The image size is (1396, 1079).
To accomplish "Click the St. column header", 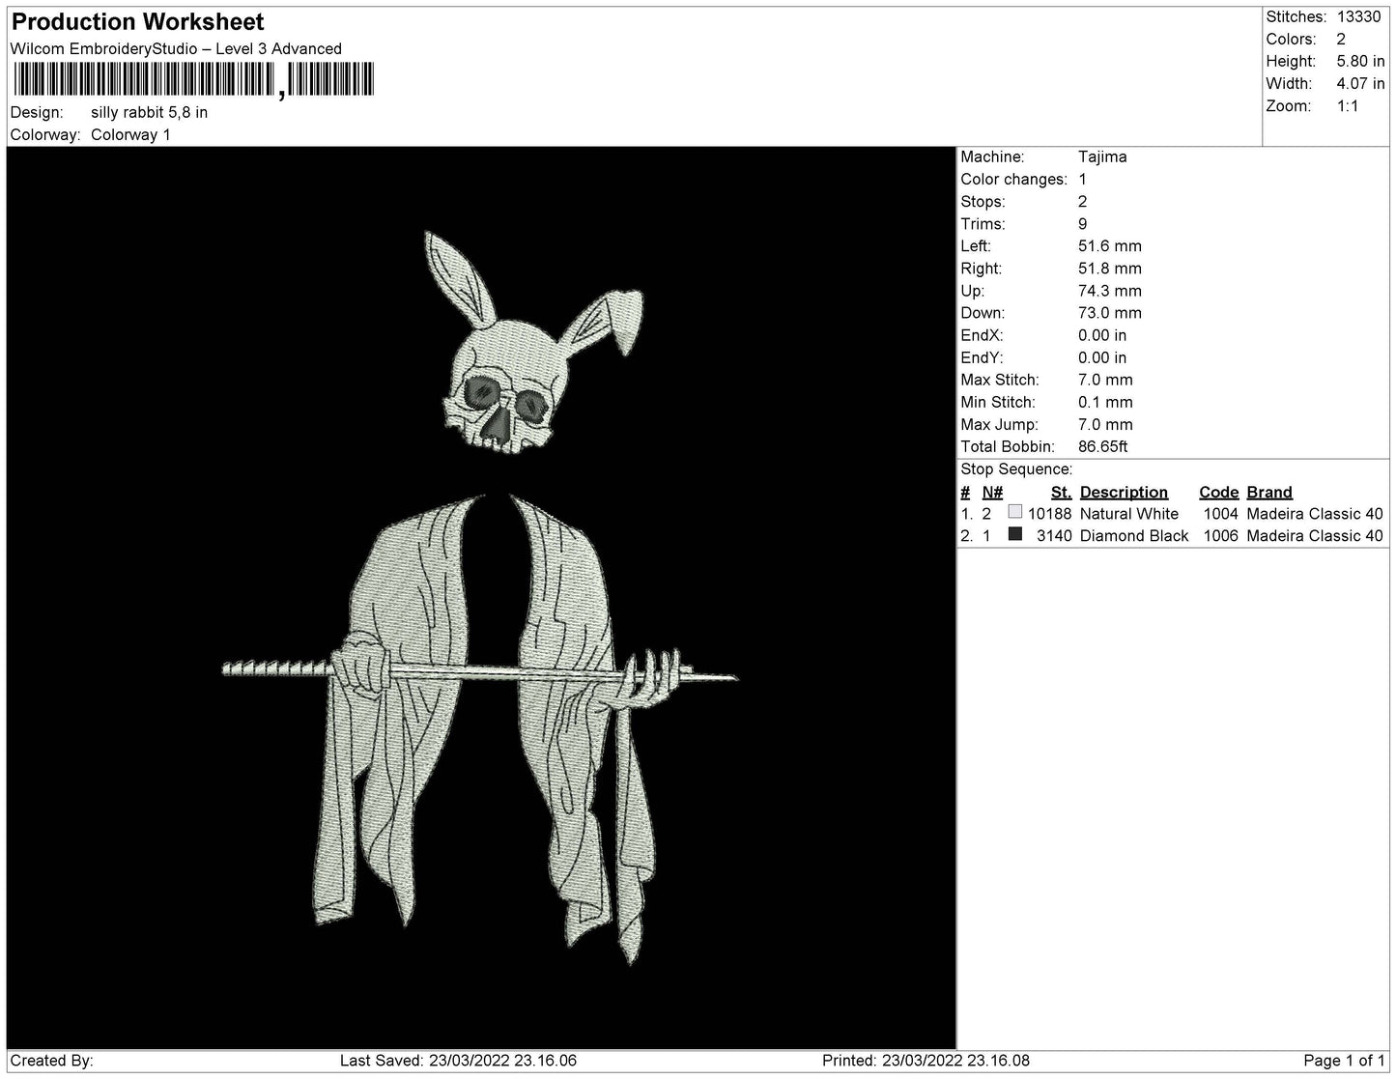I will click(1061, 492).
